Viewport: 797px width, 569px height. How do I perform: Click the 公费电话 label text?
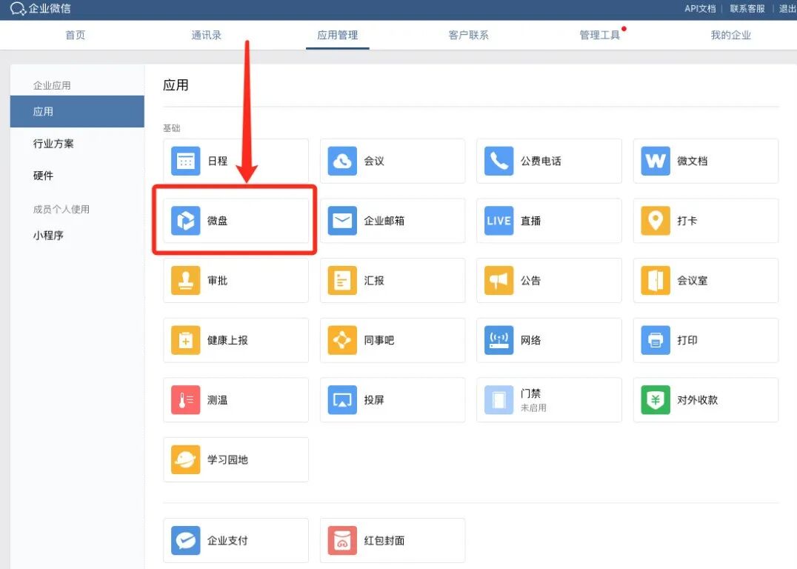pos(541,162)
